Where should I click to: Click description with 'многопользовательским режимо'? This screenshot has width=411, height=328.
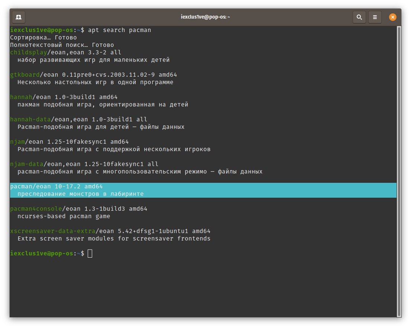pos(140,172)
